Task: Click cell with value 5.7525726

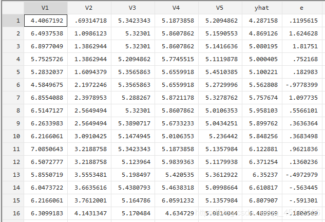Action: coord(46,59)
